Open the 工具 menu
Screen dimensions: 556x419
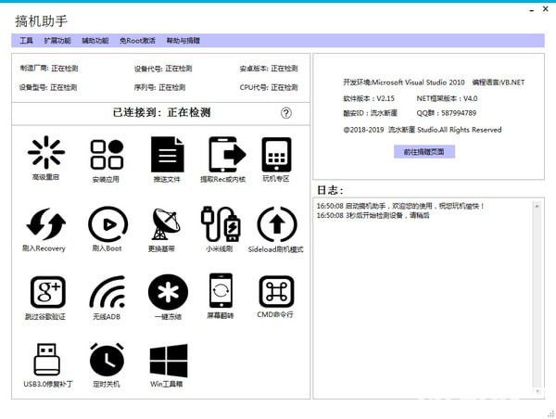point(26,41)
